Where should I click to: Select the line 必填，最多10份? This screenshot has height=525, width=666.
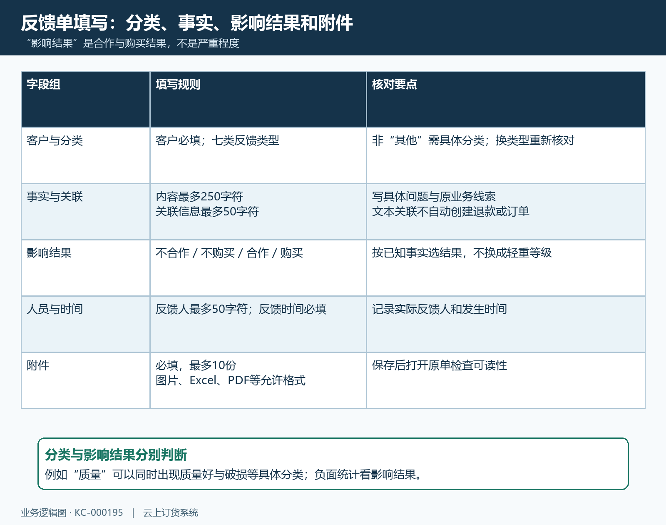pos(196,365)
